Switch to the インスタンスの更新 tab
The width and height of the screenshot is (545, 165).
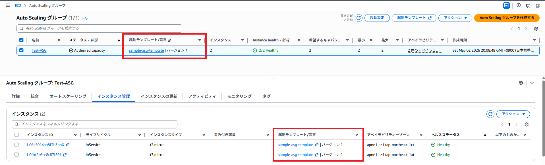click(159, 96)
